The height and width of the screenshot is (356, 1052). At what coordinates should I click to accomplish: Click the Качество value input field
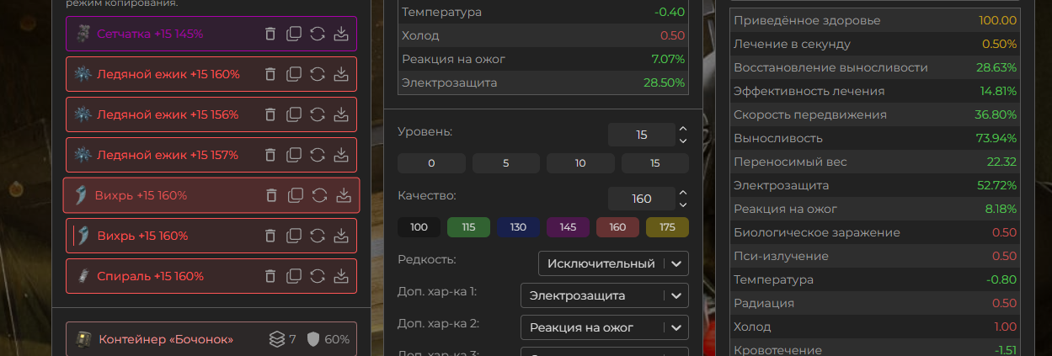(x=641, y=199)
